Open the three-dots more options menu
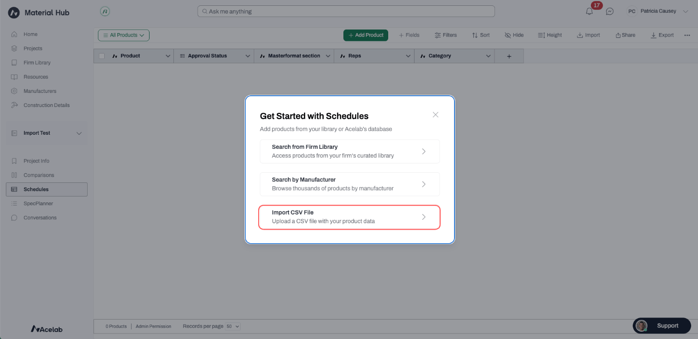The width and height of the screenshot is (698, 339). tap(687, 35)
